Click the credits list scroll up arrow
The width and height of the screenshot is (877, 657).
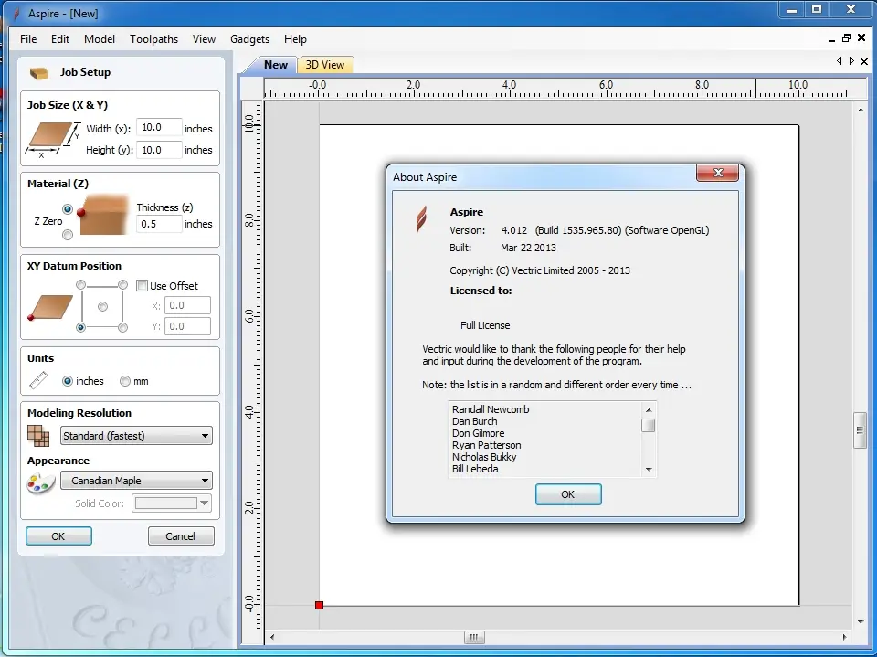click(x=649, y=409)
